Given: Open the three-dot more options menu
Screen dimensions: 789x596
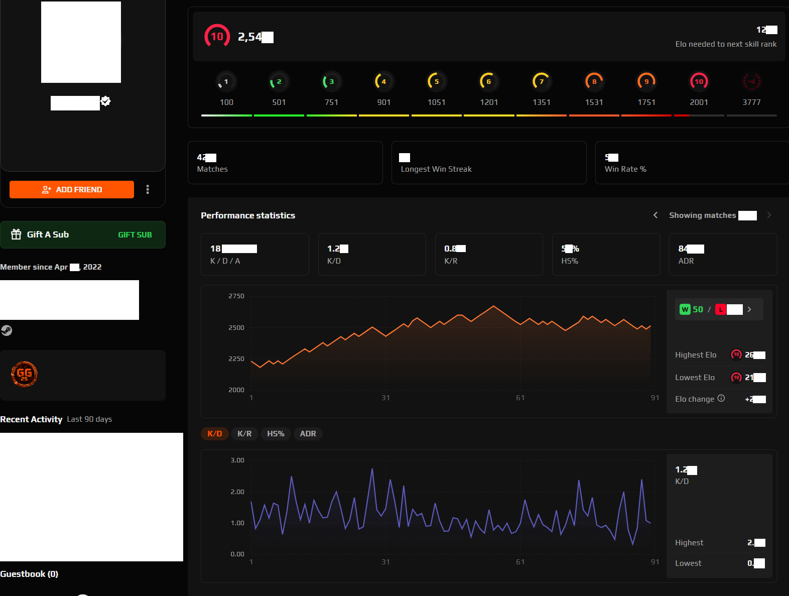Looking at the screenshot, I should tap(148, 189).
